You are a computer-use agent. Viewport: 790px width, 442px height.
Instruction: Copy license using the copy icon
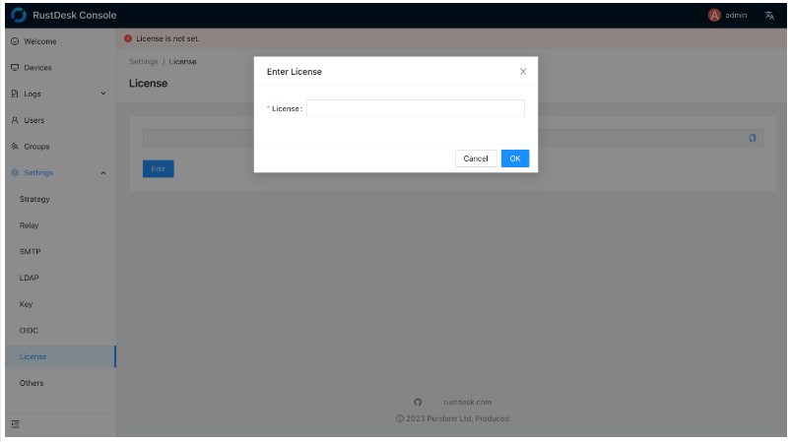pyautogui.click(x=753, y=138)
